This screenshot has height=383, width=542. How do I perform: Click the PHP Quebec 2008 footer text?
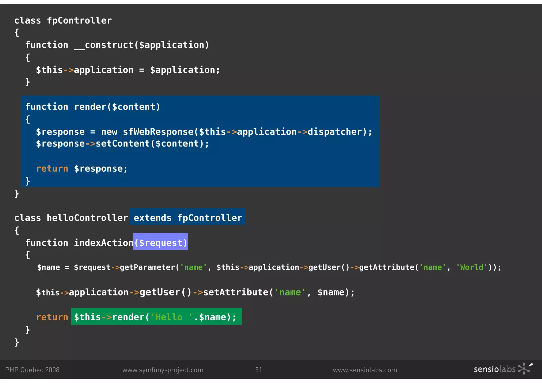[32, 370]
